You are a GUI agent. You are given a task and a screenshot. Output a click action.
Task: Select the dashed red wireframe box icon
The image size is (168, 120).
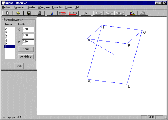point(63,13)
